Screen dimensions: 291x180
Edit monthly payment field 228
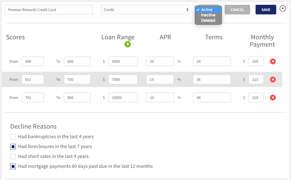click(x=256, y=97)
